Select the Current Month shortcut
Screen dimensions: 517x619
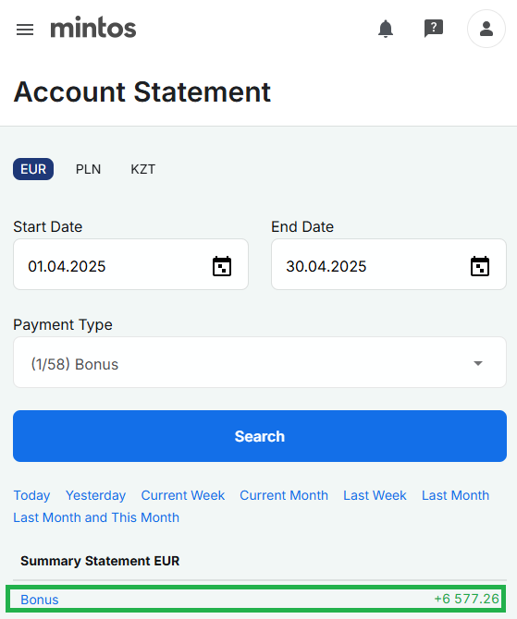284,495
